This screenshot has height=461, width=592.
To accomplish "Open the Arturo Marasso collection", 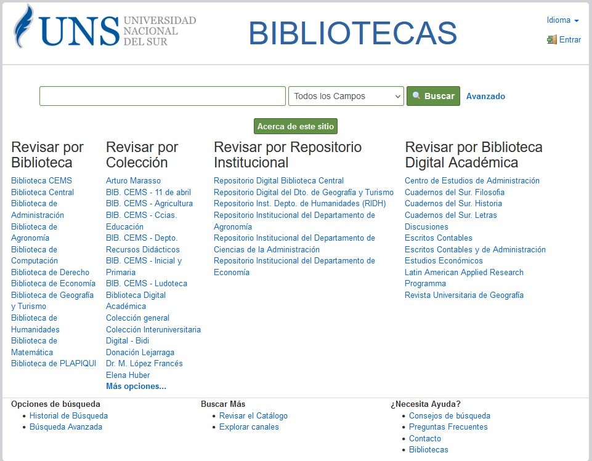I will tap(133, 181).
